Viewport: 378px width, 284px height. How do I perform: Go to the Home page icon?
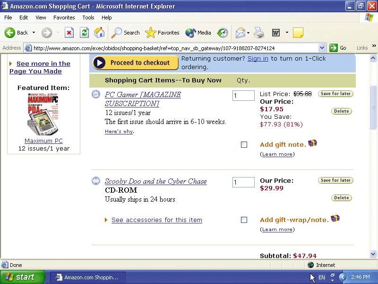[x=99, y=33]
